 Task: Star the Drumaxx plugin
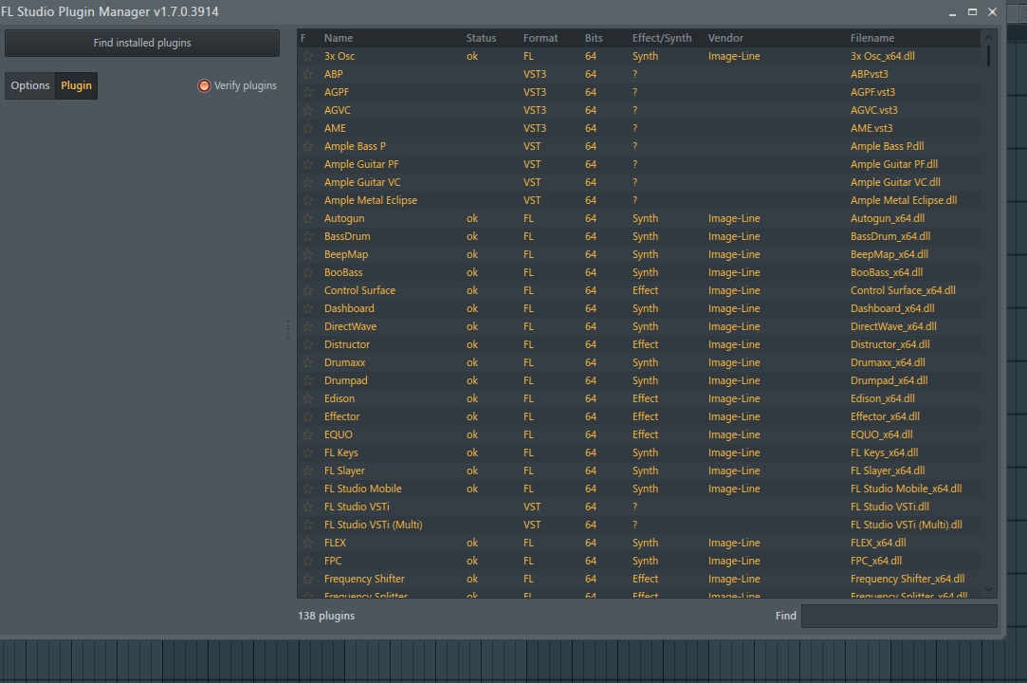307,362
